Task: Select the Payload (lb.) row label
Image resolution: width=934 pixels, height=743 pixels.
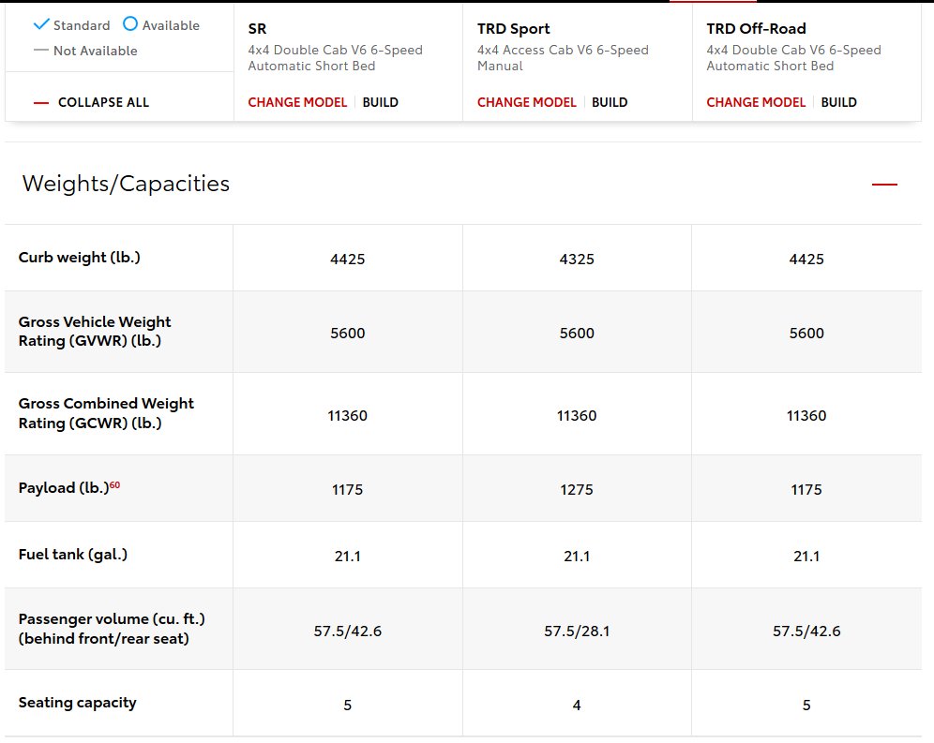Action: pos(64,487)
